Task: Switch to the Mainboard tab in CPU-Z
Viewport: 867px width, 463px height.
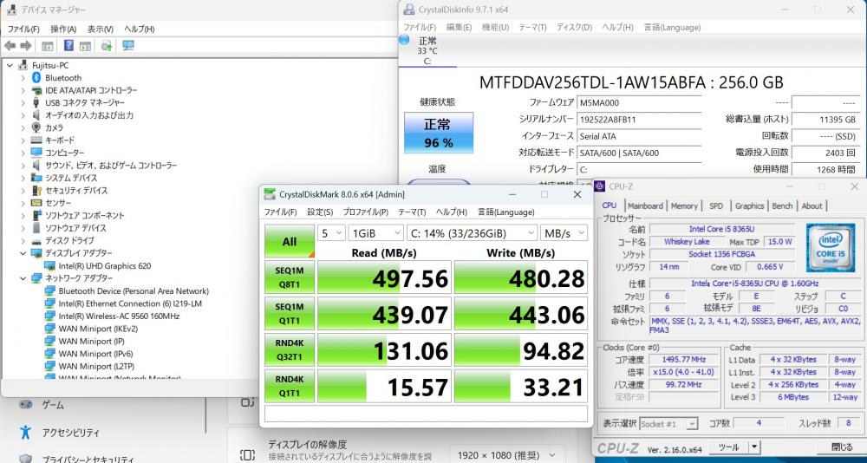Action: [645, 205]
